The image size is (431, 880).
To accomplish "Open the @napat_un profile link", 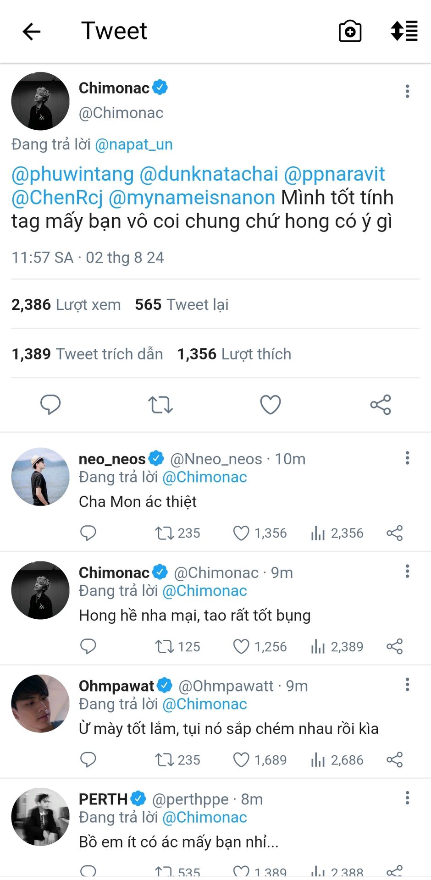I will point(134,145).
